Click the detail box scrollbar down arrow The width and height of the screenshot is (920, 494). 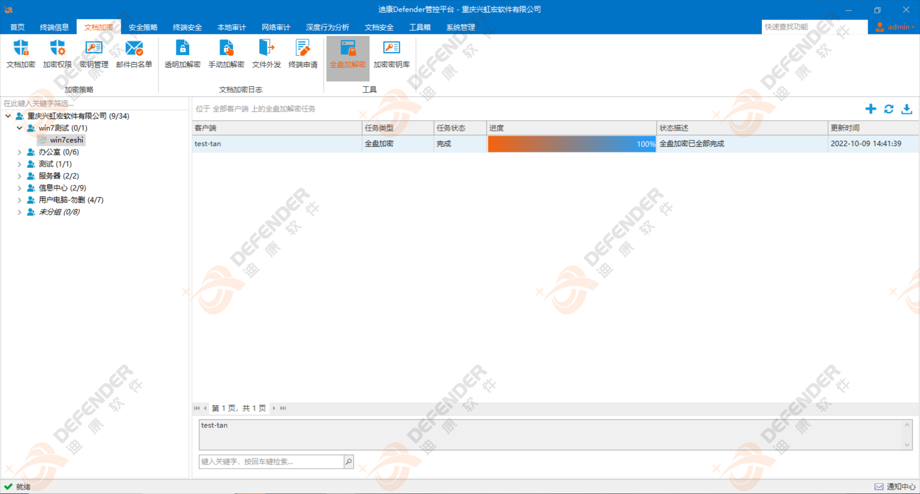[x=907, y=445]
